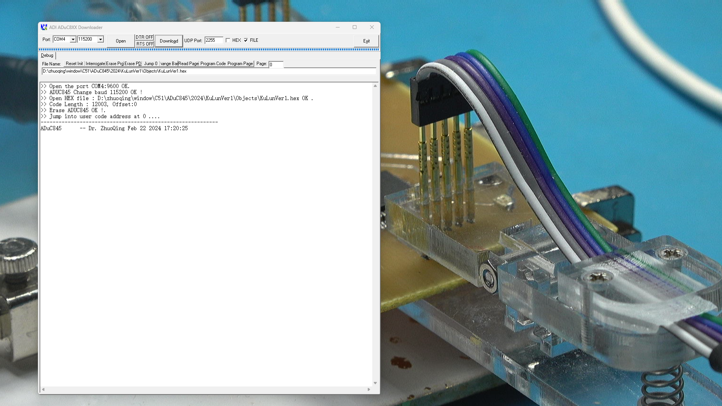
Task: Toggle DTR OFF state
Action: pos(144,37)
